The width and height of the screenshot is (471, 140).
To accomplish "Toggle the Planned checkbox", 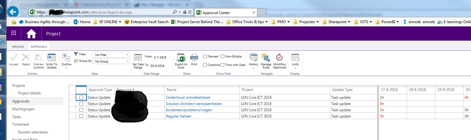I will 205,57.
